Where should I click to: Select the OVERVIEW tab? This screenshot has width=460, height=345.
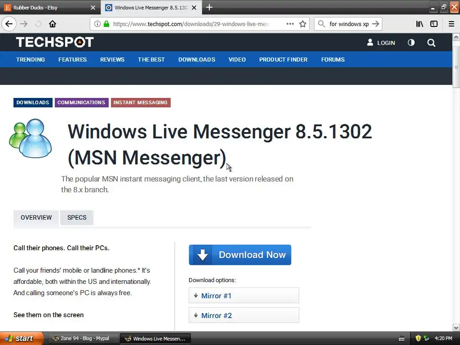(36, 218)
